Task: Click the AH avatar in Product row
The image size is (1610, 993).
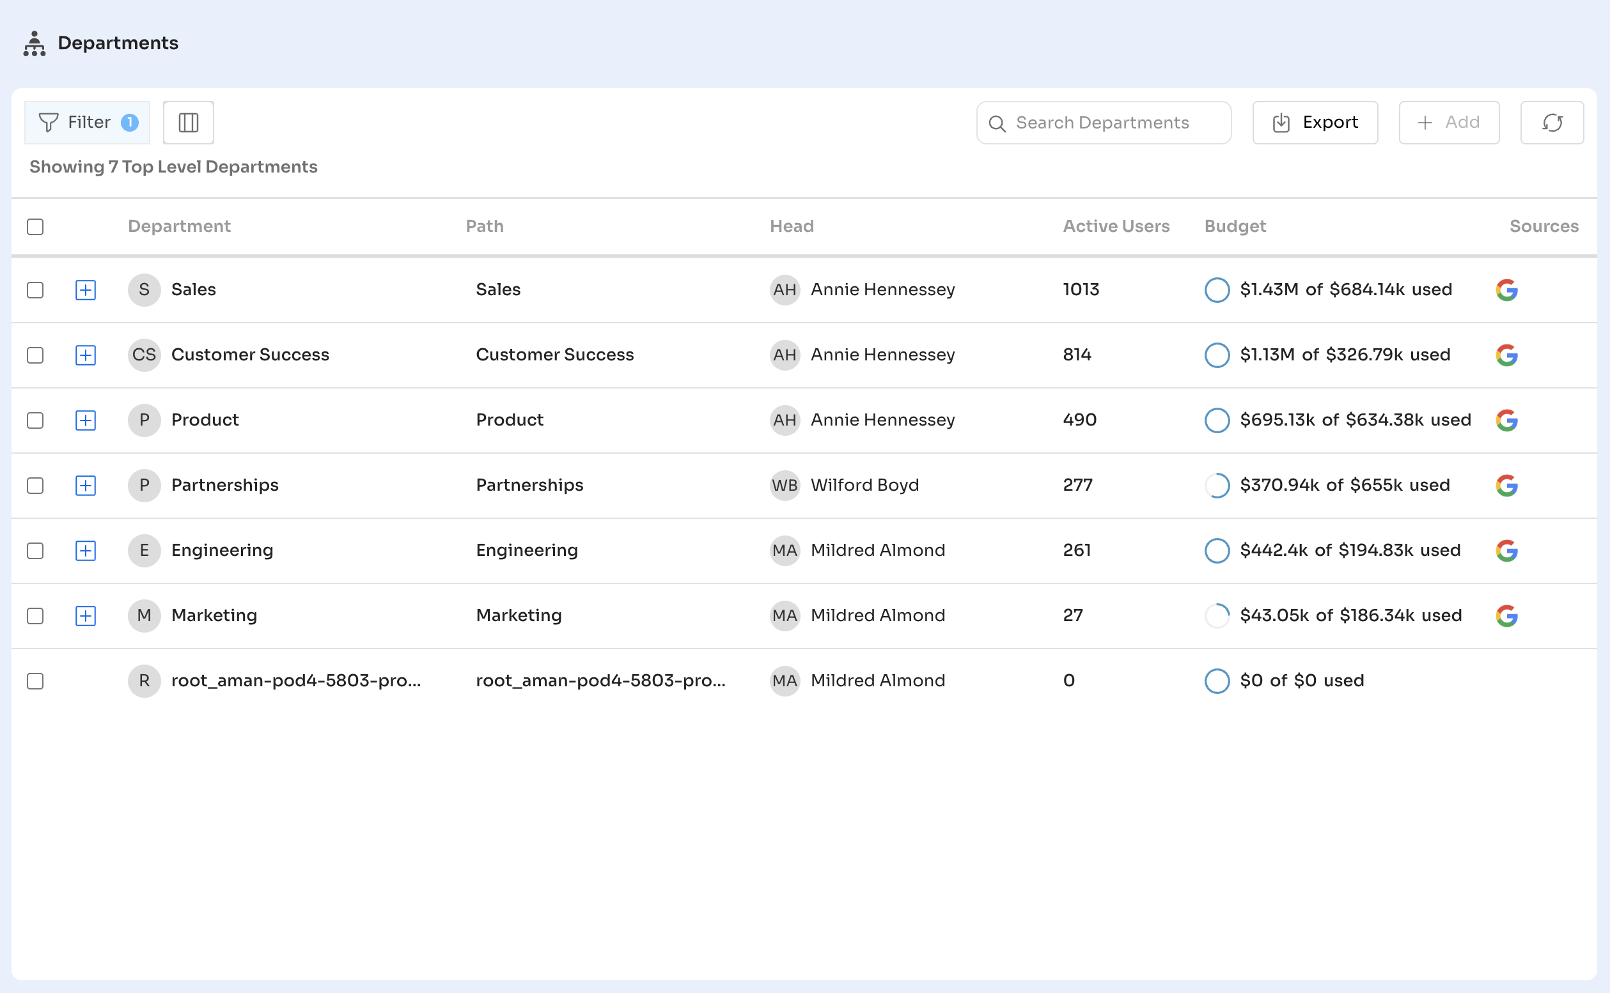Action: coord(785,420)
